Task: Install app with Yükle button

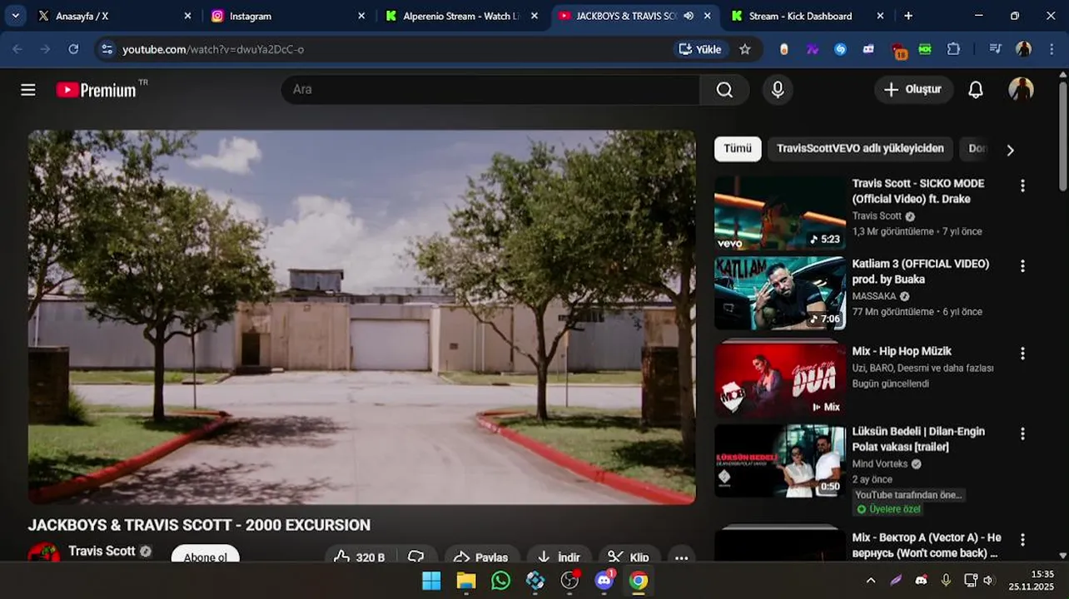Action: [700, 49]
